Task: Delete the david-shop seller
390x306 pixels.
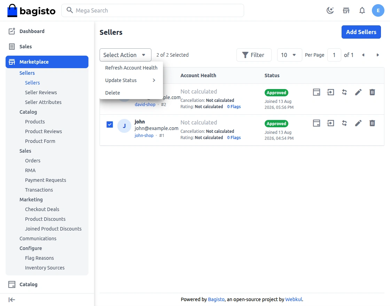Action: [372, 92]
